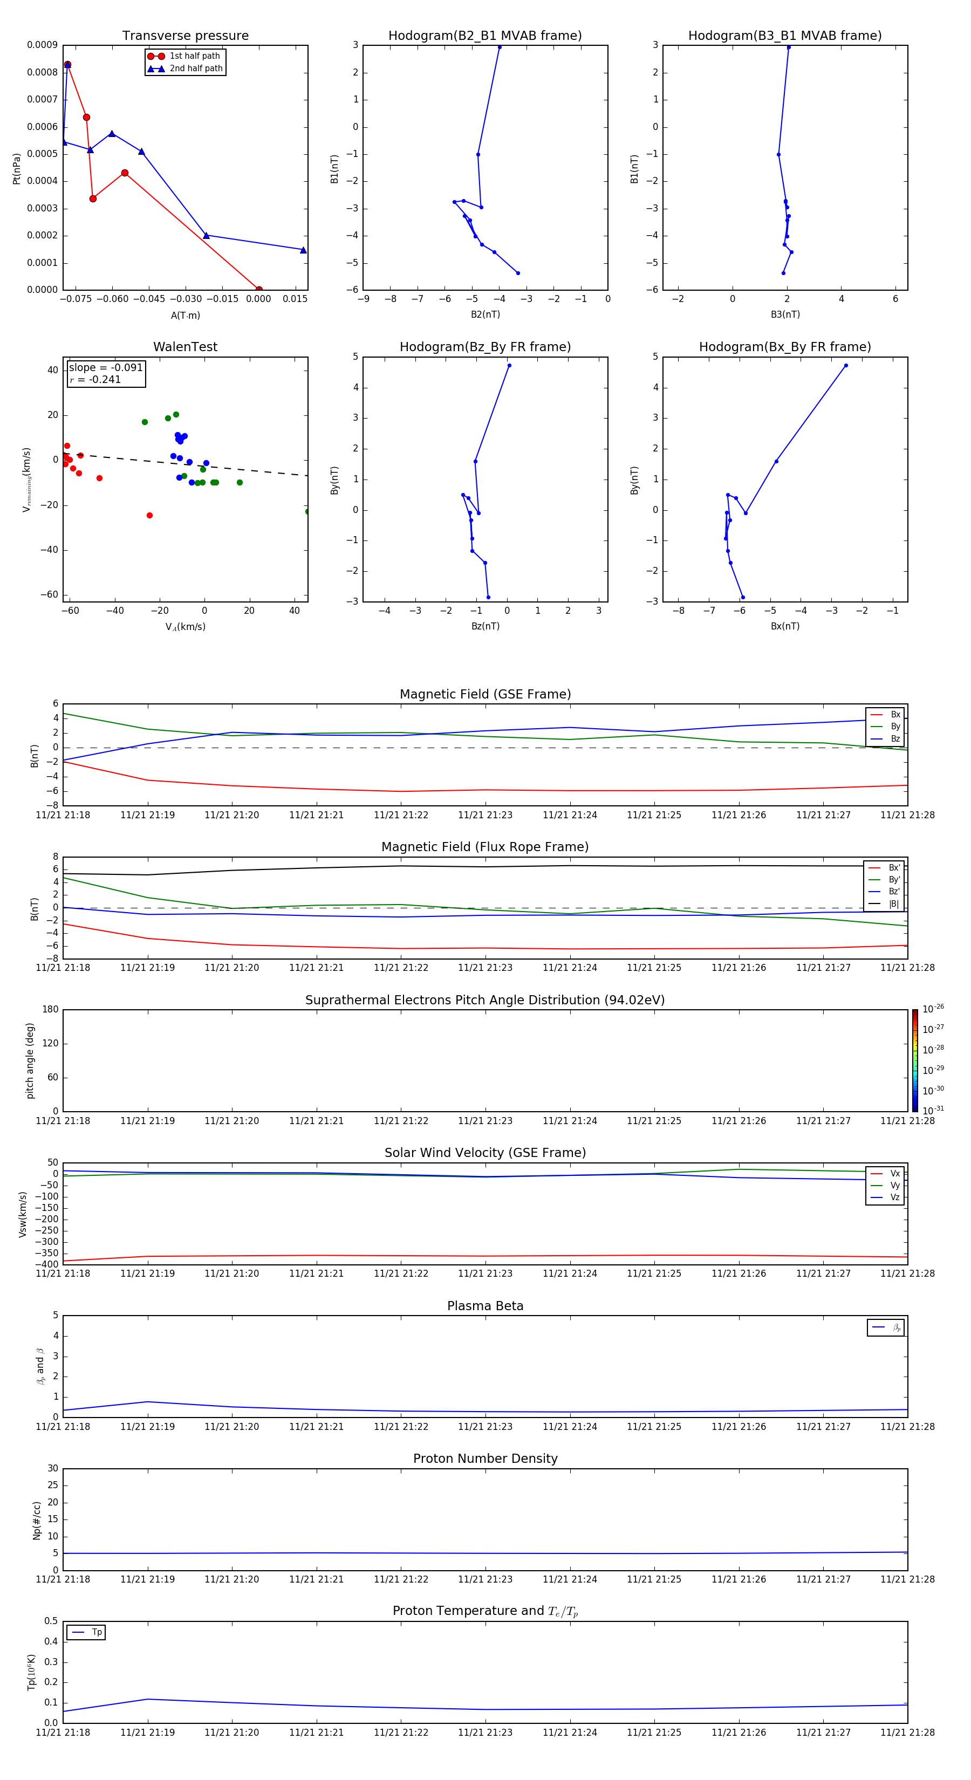The height and width of the screenshot is (1780, 971).
Task: Click '11/21 21:18' tick under Plasma Beta plot
Action: pyautogui.click(x=63, y=1426)
